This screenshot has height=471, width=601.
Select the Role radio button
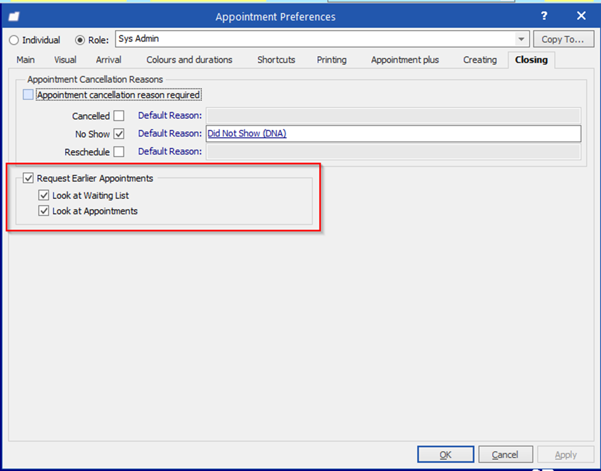tap(80, 40)
